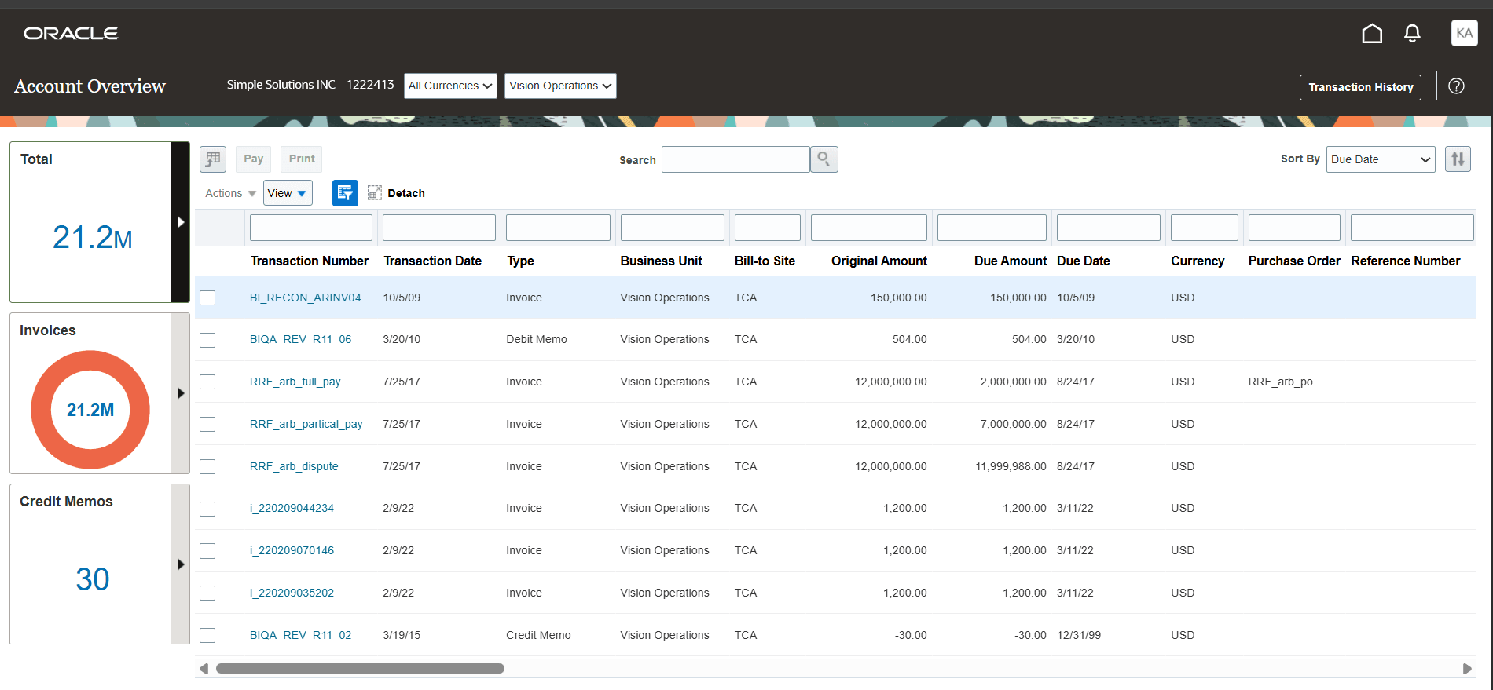Open BI_RECON_ARINV04 transaction link
The image size is (1493, 690).
[306, 298]
